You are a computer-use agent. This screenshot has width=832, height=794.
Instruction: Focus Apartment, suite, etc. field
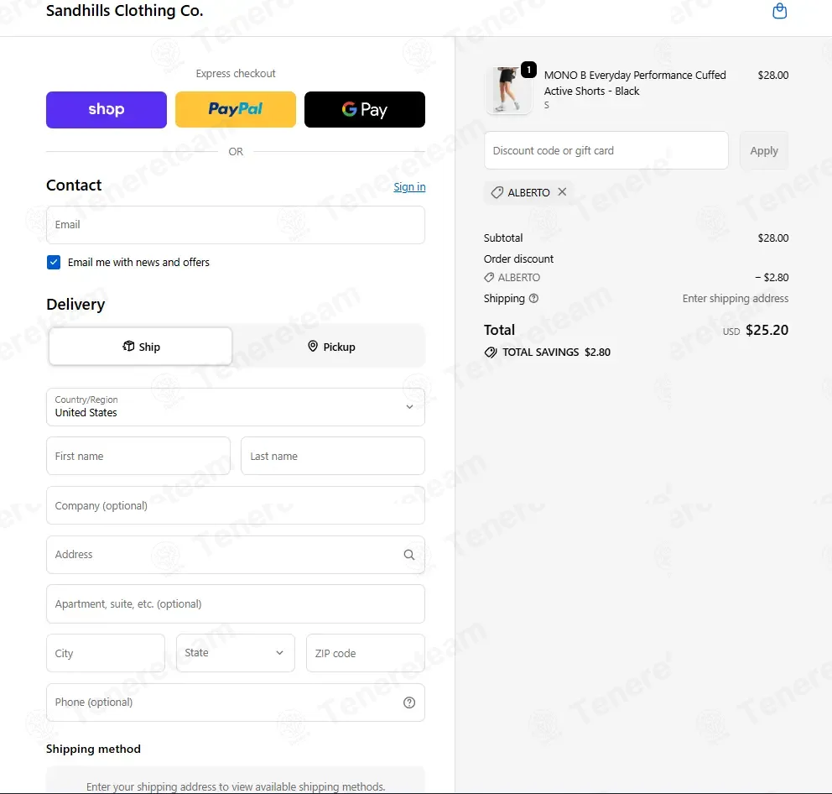click(236, 604)
